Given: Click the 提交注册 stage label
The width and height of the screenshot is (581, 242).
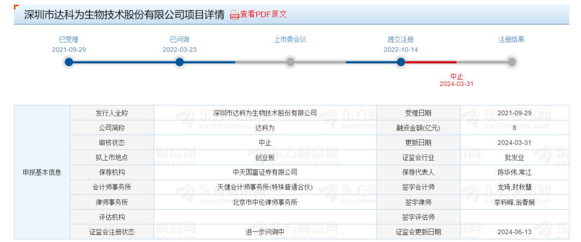Looking at the screenshot, I should [401, 40].
